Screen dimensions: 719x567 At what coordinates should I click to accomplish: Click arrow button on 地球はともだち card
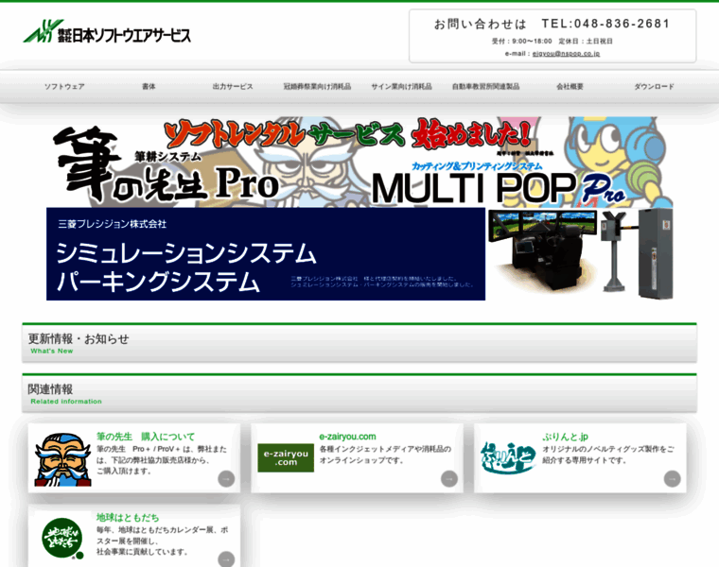pyautogui.click(x=226, y=559)
